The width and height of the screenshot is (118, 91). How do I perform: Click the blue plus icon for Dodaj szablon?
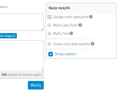tap(51, 54)
